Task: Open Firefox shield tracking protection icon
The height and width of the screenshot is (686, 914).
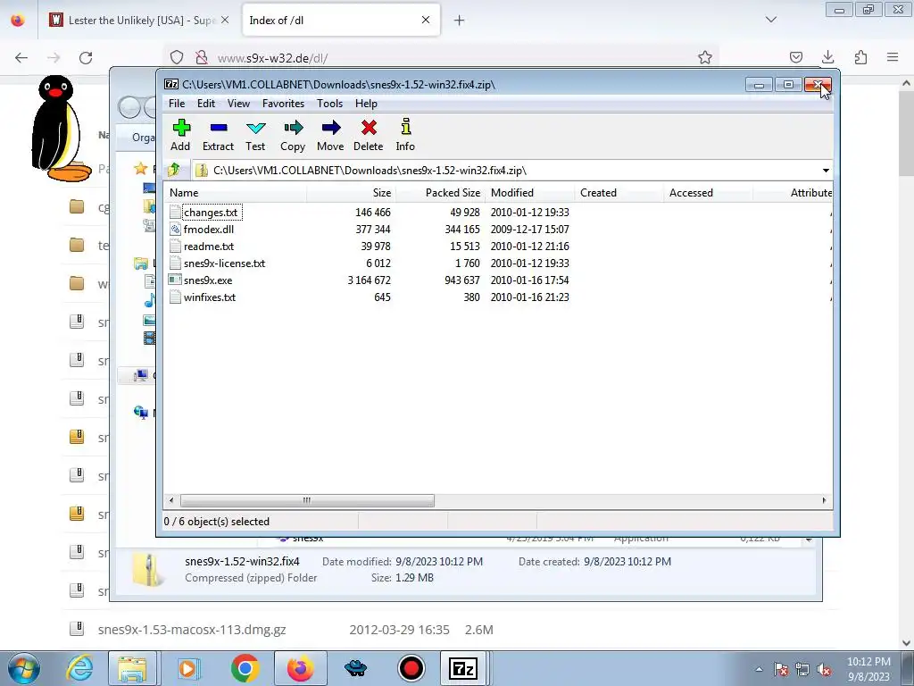Action: pos(177,57)
